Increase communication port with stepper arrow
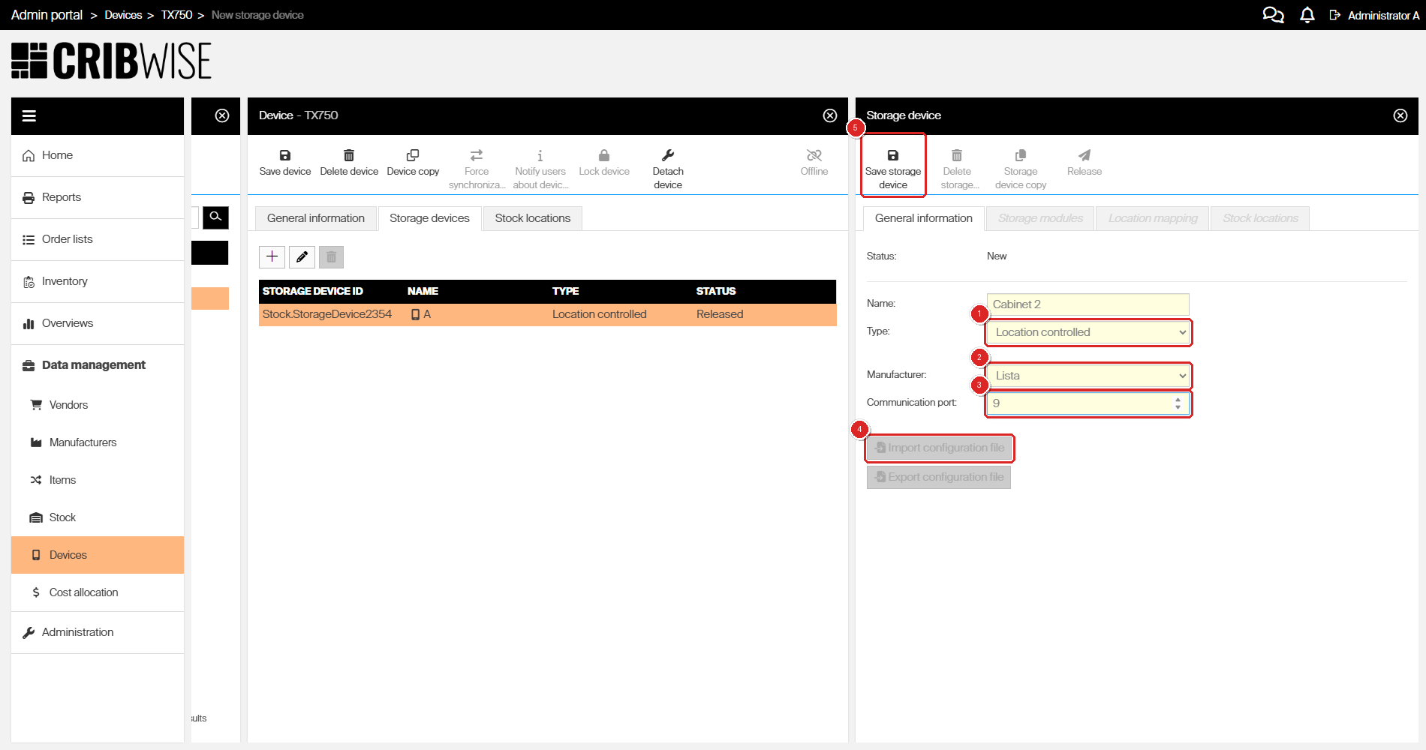Viewport: 1426px width, 750px height. pos(1178,399)
